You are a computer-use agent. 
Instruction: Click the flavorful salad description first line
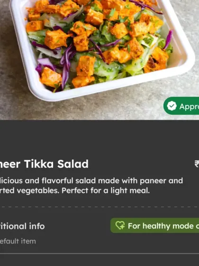[91, 180]
